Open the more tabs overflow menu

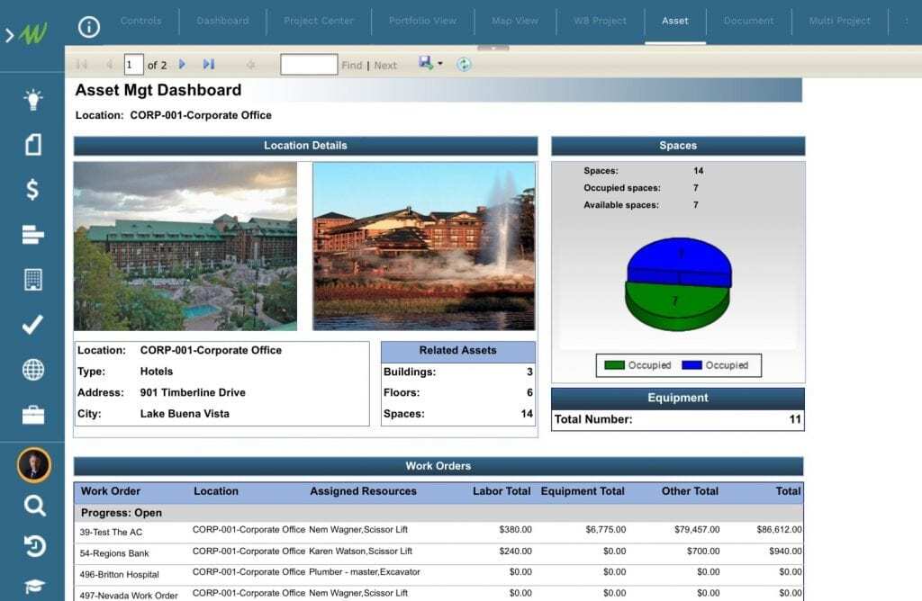click(x=906, y=21)
